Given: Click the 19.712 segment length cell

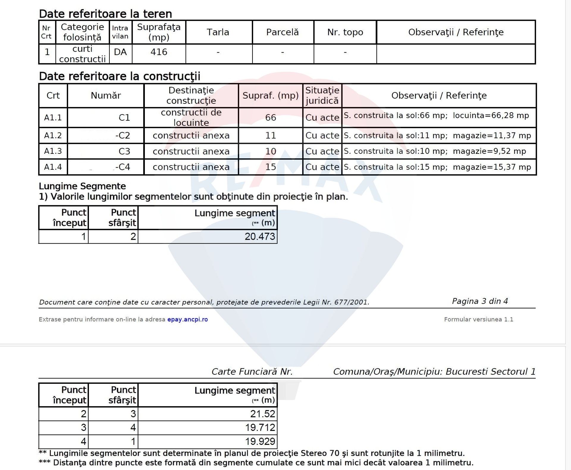Looking at the screenshot, I should click(x=260, y=428).
